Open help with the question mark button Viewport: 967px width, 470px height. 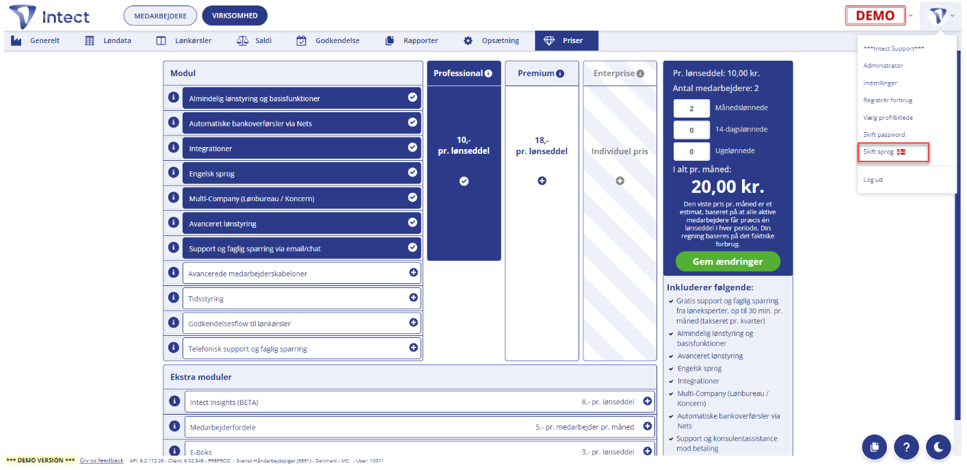[906, 447]
